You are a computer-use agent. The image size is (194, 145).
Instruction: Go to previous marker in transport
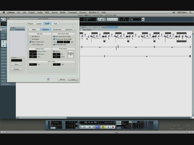click(x=81, y=127)
